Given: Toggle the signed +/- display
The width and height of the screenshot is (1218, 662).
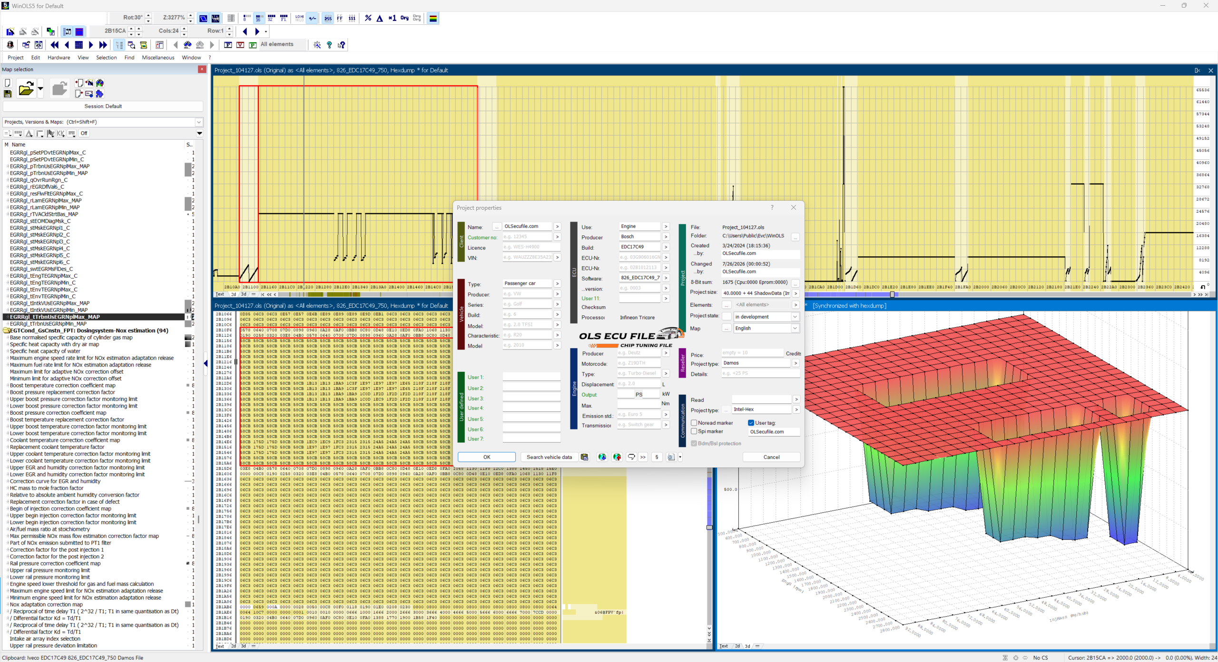Looking at the screenshot, I should [x=312, y=18].
